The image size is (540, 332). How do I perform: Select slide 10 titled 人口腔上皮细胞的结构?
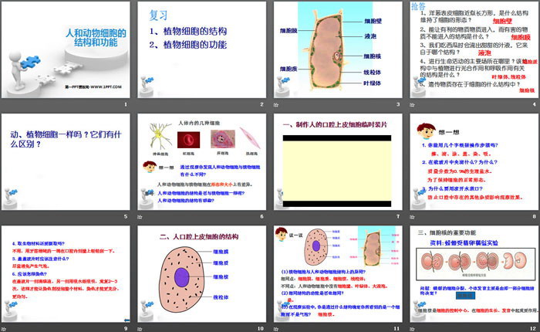pyautogui.click(x=202, y=274)
